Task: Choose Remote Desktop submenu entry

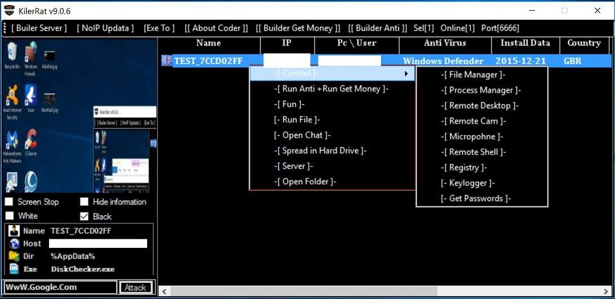Action: coord(480,106)
